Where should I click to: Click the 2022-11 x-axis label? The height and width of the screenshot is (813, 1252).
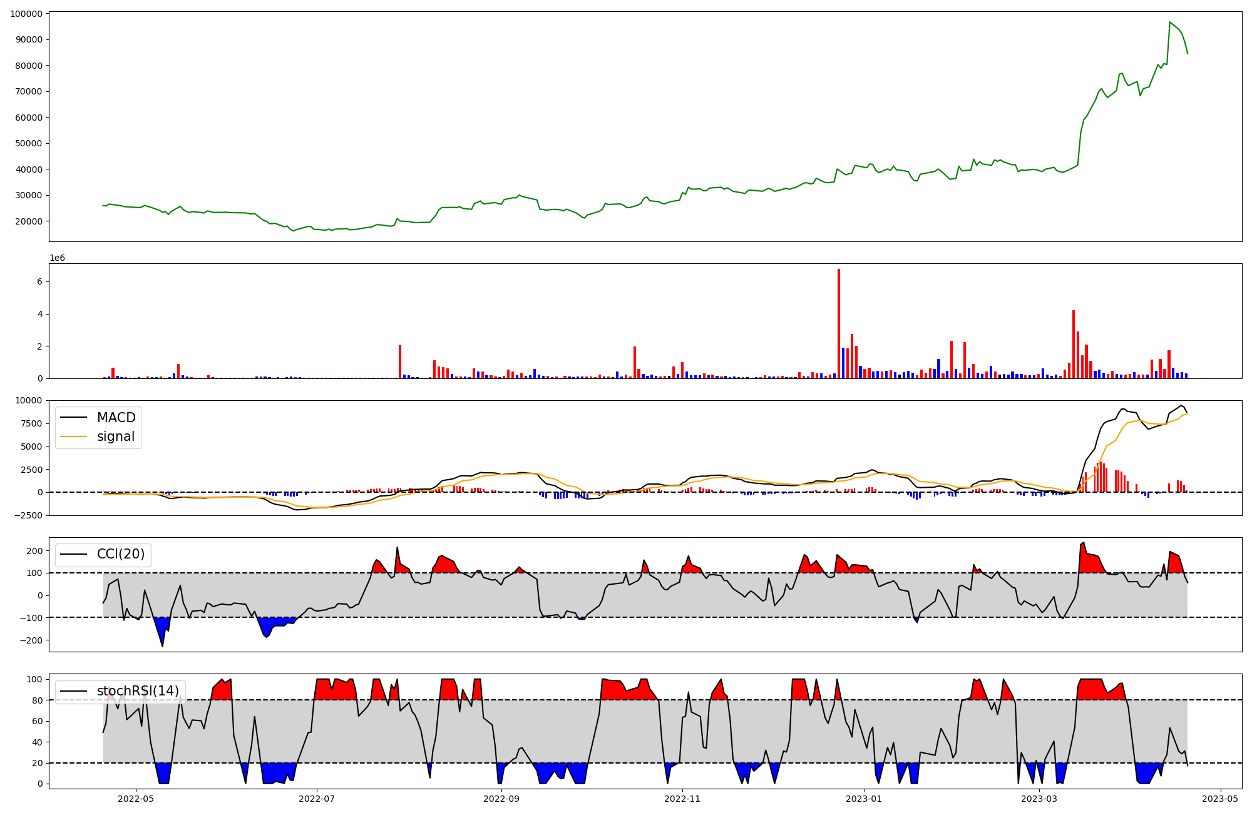point(682,798)
